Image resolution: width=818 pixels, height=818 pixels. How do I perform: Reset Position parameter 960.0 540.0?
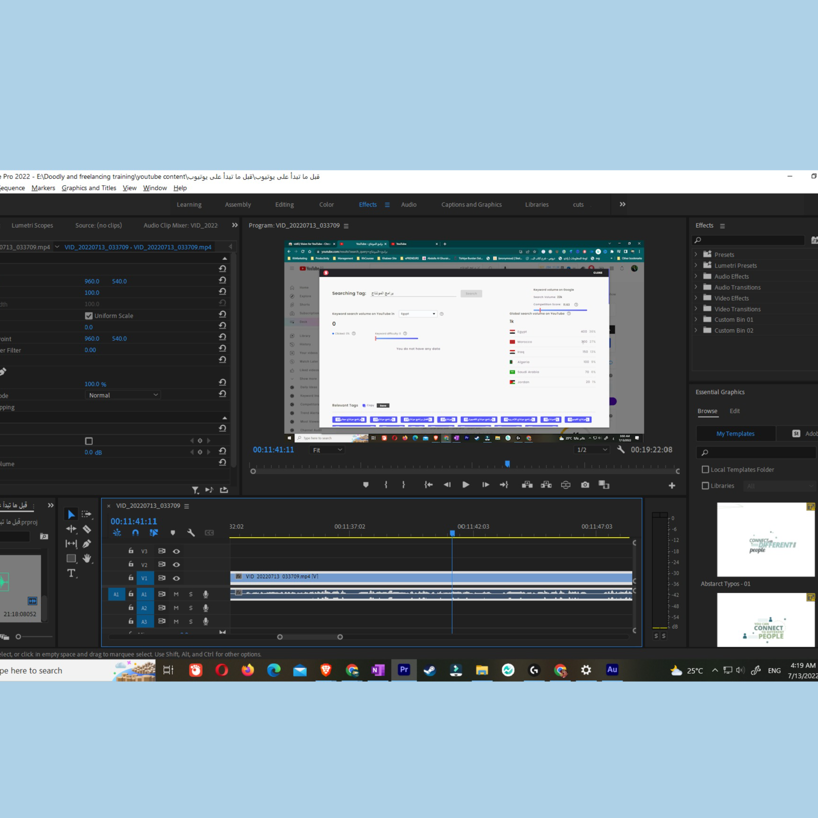(222, 280)
